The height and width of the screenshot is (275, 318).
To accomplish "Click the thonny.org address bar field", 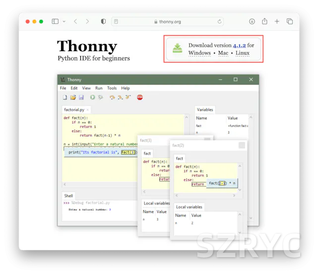I will 168,22.
